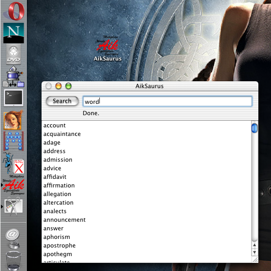Click the scroll down arrow
The height and width of the screenshot is (271, 271).
pyautogui.click(x=254, y=252)
